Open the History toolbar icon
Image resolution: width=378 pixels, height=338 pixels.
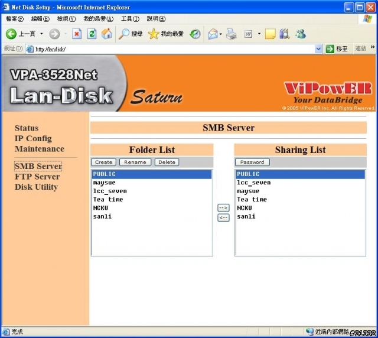(195, 34)
